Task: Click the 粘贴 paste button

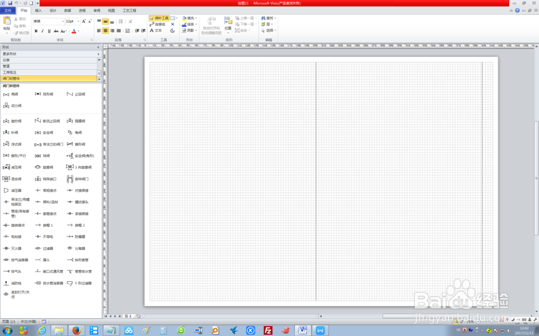Action: point(7,24)
